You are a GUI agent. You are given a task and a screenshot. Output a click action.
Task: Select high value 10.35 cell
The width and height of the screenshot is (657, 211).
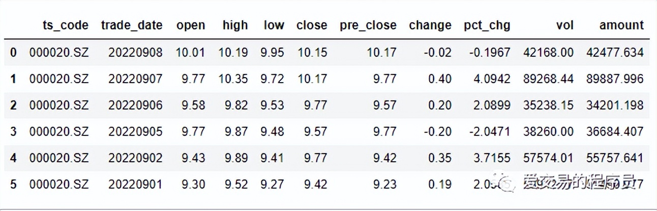pos(233,79)
